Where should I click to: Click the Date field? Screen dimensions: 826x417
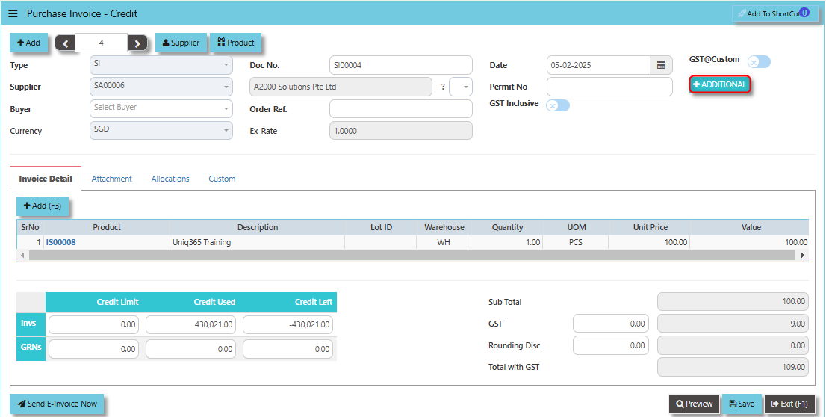pos(598,65)
